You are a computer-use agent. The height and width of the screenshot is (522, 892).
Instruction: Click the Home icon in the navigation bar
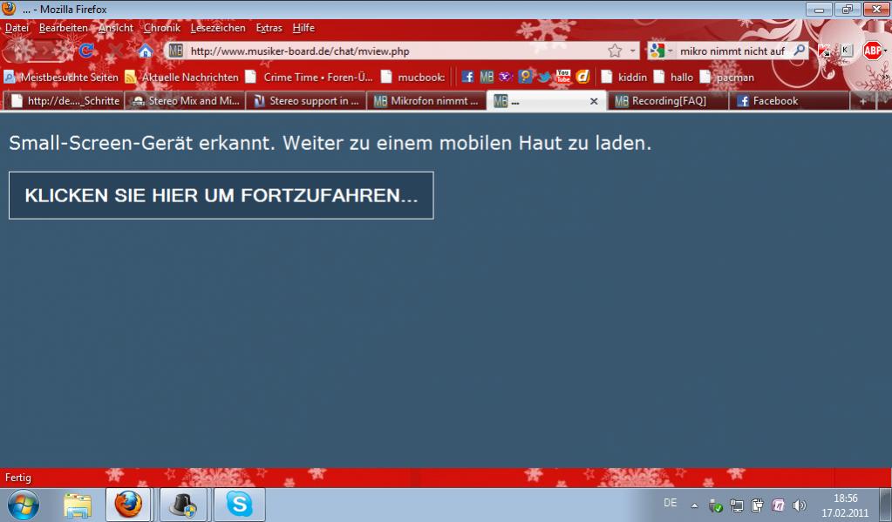click(x=145, y=51)
